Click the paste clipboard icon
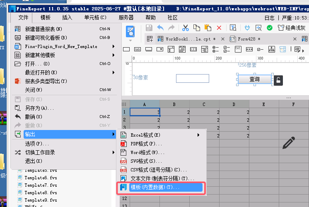This screenshot has width=309, height=207. (208, 28)
